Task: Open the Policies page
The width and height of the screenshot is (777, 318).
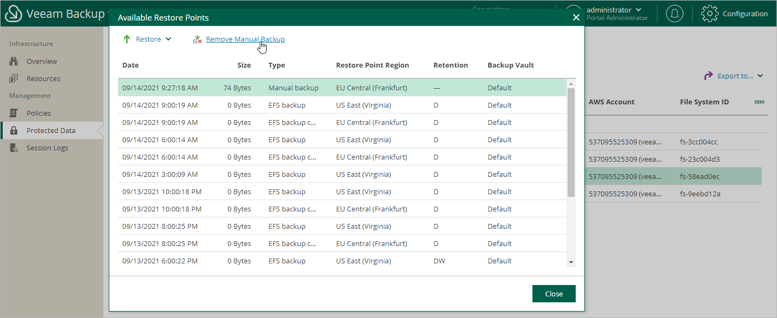Action: click(x=38, y=113)
